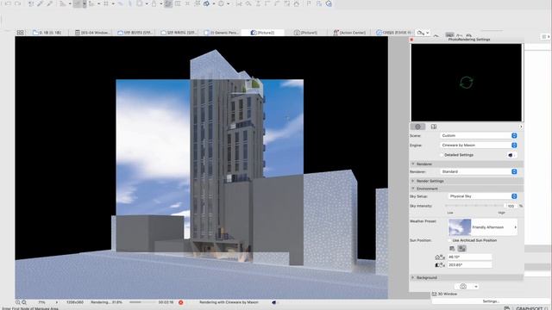Screen dimensions: 552x310
Task: Click the camera render button below Background
Action: point(463,287)
